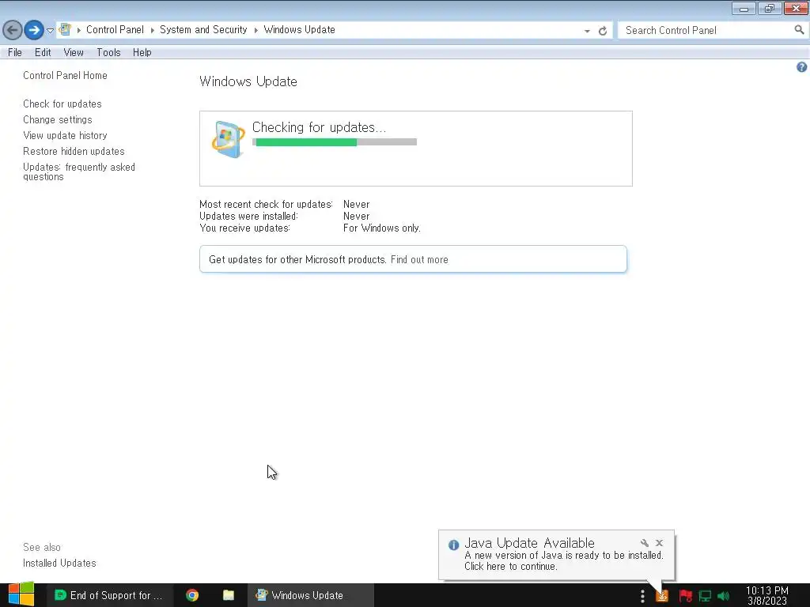The width and height of the screenshot is (810, 607).
Task: Select Windows Update taskbar button
Action: (x=310, y=595)
